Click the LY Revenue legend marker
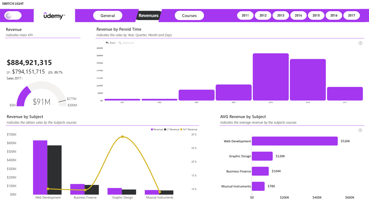The width and height of the screenshot is (369, 206). (165, 130)
